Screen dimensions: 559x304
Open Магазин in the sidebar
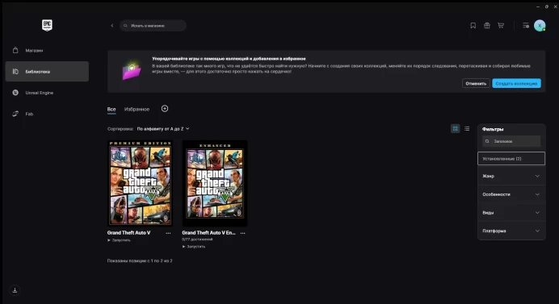pyautogui.click(x=47, y=51)
